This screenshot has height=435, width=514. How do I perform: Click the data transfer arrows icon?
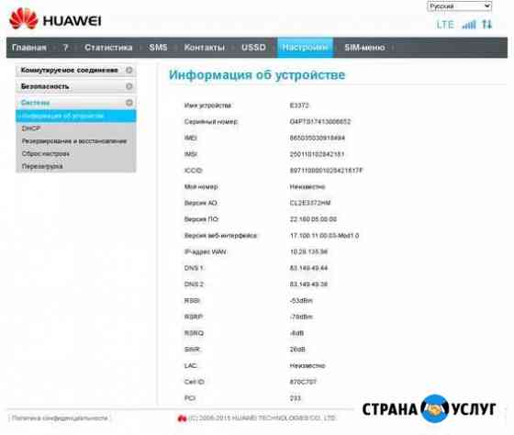(486, 24)
